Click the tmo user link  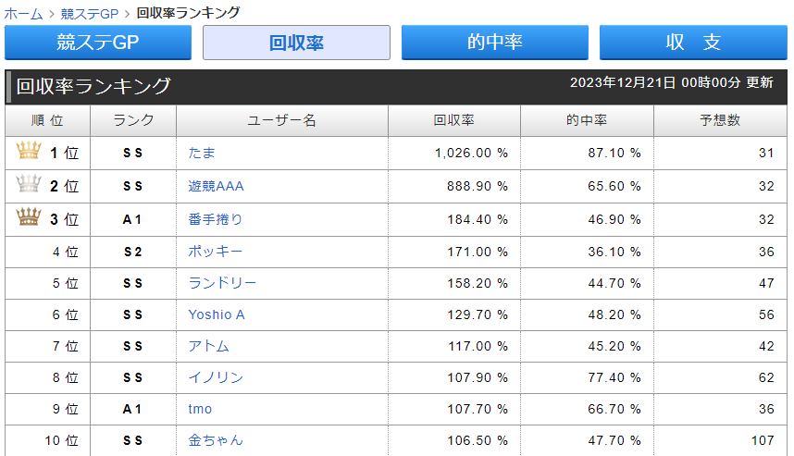click(200, 409)
